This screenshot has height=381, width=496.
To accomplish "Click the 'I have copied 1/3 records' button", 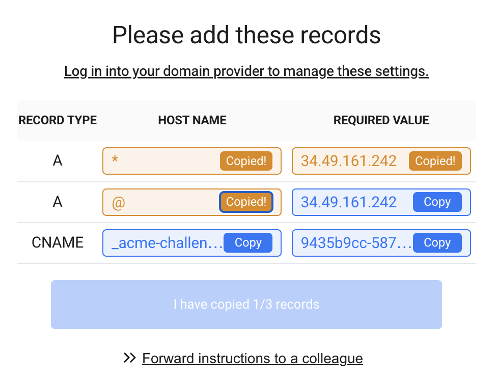I will [246, 305].
